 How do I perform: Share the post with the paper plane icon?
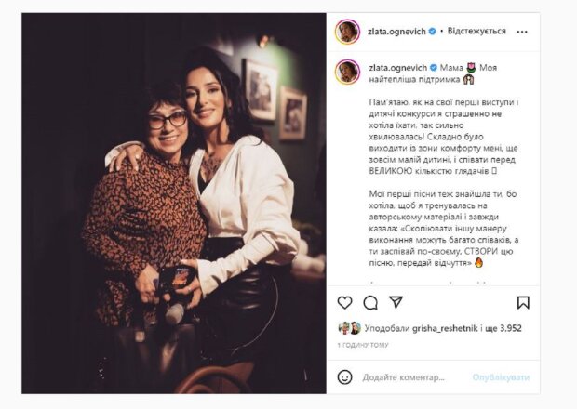396,302
